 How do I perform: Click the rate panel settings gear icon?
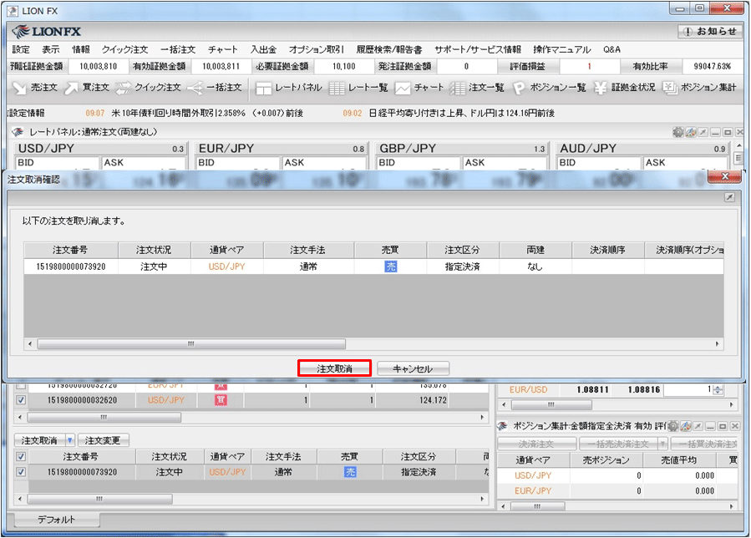[x=677, y=132]
